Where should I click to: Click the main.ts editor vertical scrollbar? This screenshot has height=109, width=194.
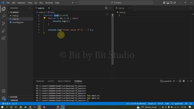(x=112, y=39)
